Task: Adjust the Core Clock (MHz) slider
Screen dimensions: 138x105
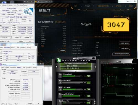Action: pyautogui.click(x=73, y=89)
